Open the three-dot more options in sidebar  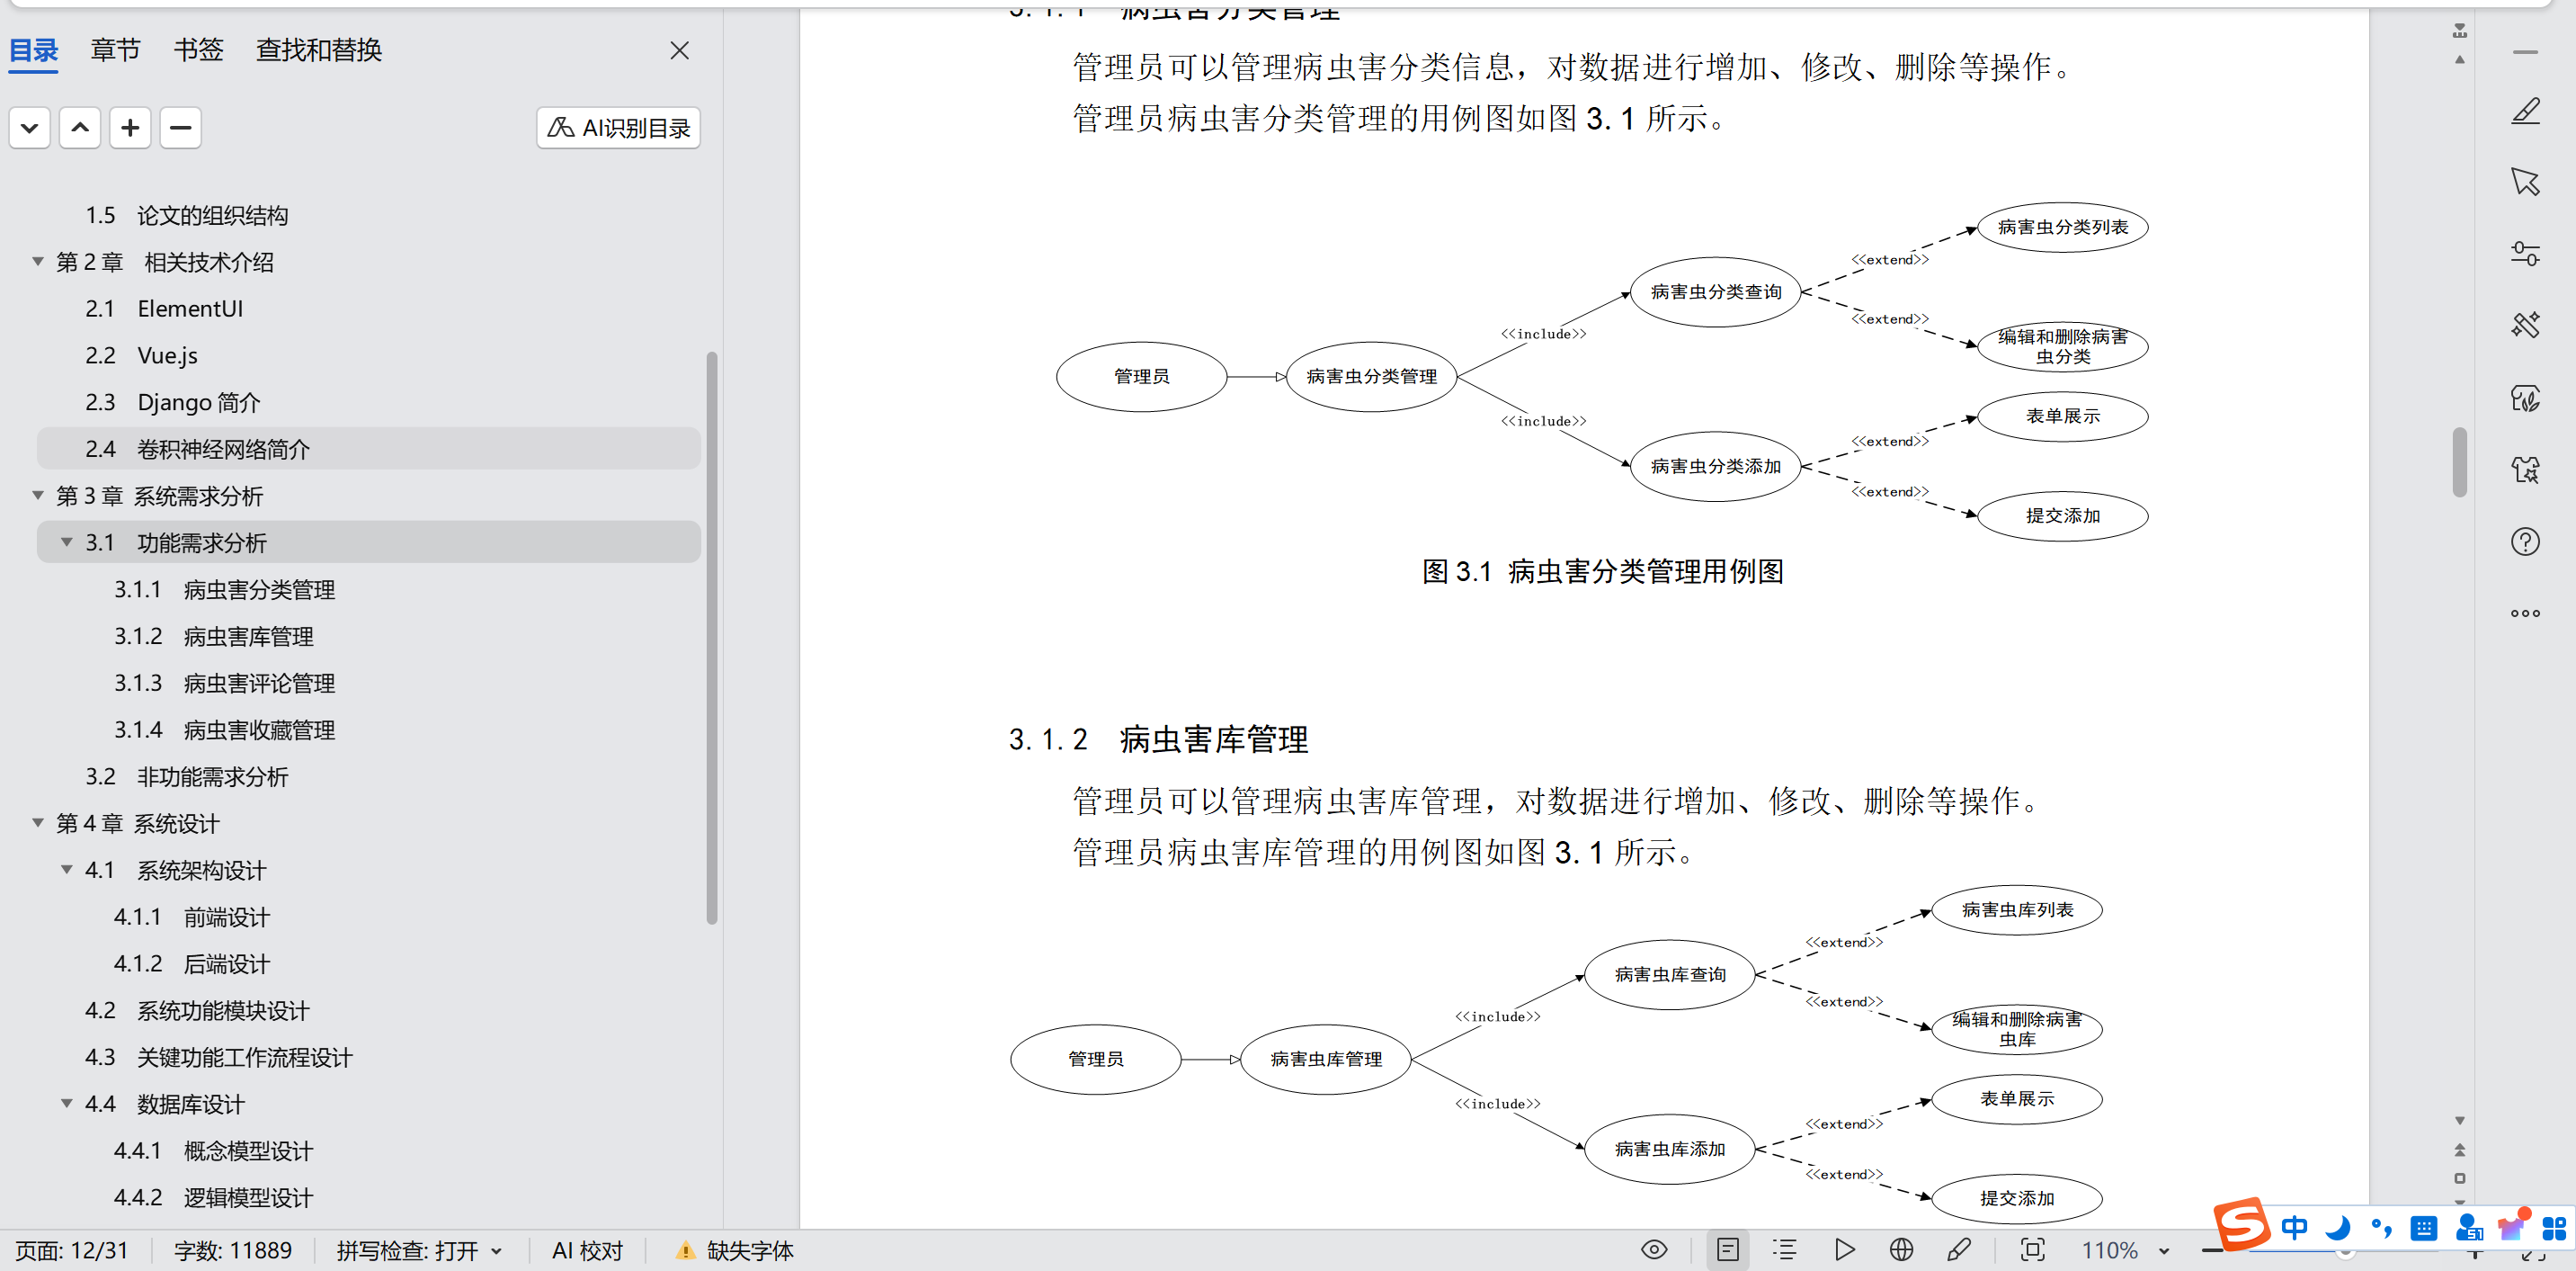click(2525, 613)
